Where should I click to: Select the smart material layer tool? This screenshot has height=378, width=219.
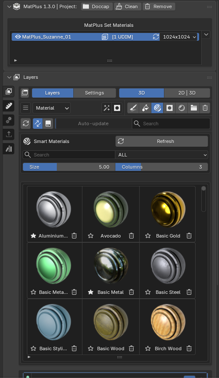[x=157, y=108]
